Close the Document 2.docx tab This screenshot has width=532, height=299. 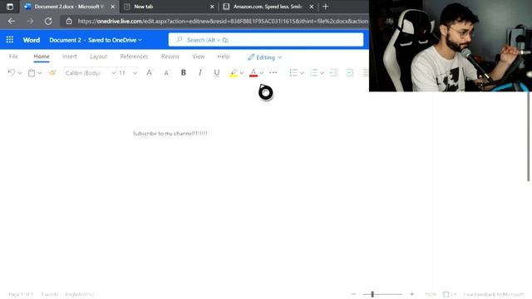coord(113,7)
